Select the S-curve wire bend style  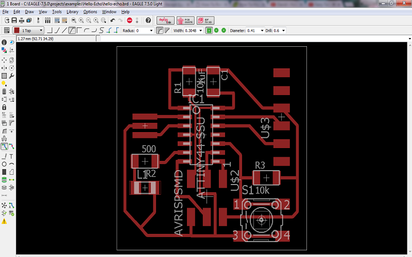point(101,31)
